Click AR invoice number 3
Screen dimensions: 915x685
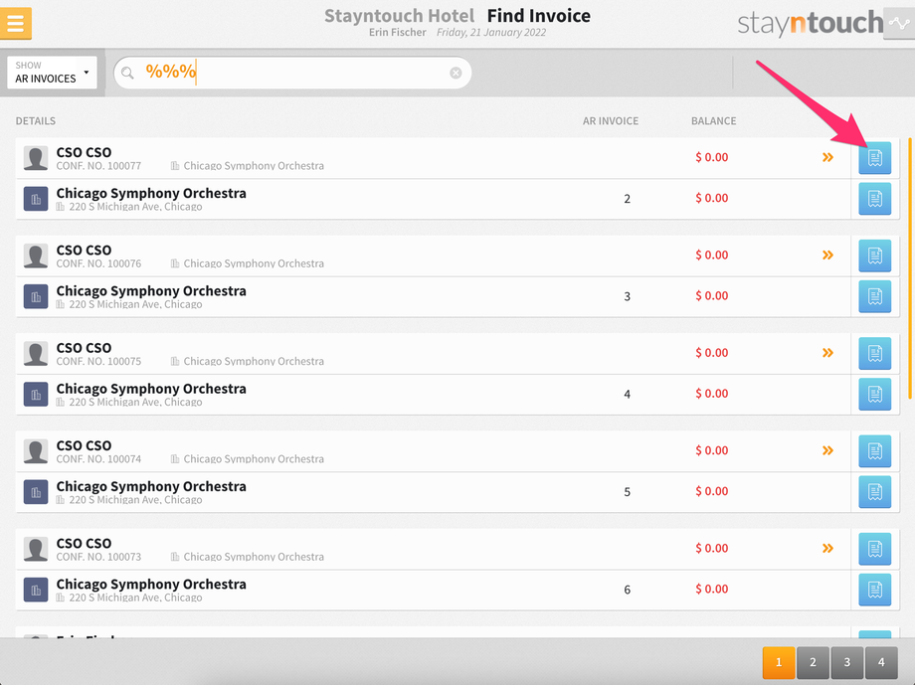pyautogui.click(x=627, y=296)
